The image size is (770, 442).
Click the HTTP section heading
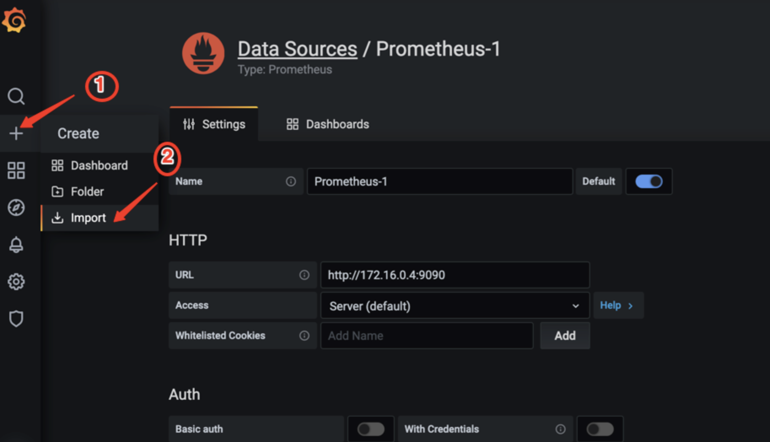188,240
